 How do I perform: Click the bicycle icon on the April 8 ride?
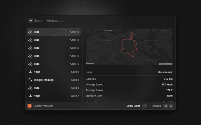click(30, 88)
